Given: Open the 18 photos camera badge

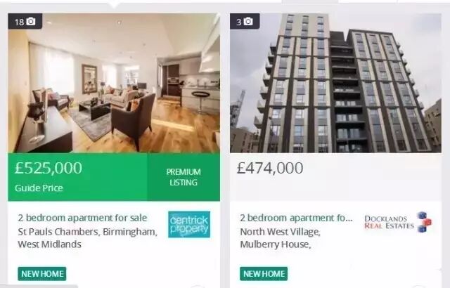Looking at the screenshot, I should click(x=25, y=22).
